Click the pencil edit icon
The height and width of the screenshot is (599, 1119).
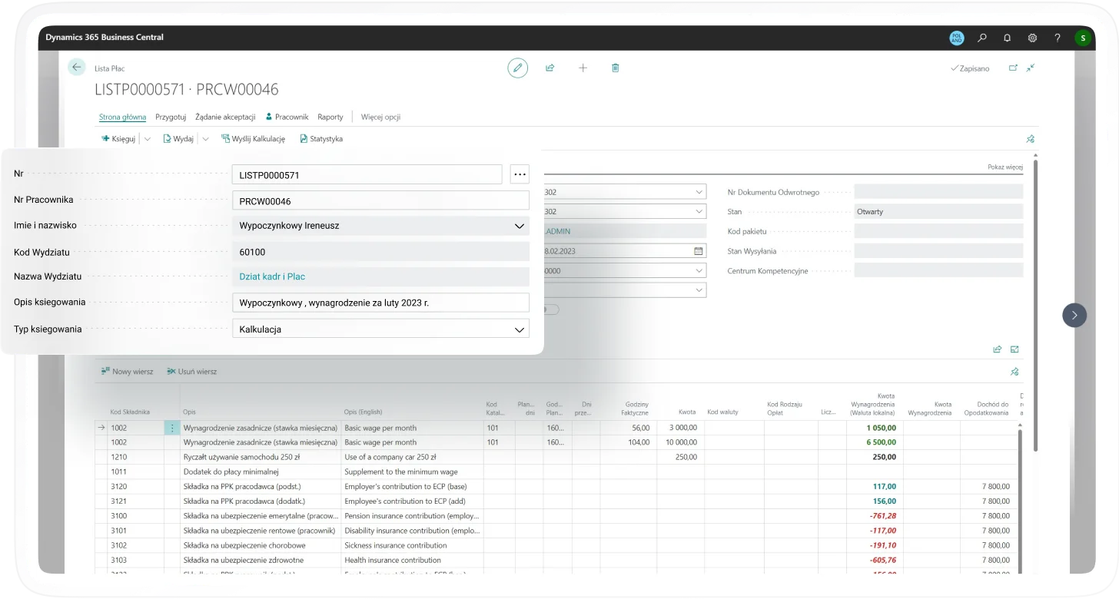(x=518, y=68)
